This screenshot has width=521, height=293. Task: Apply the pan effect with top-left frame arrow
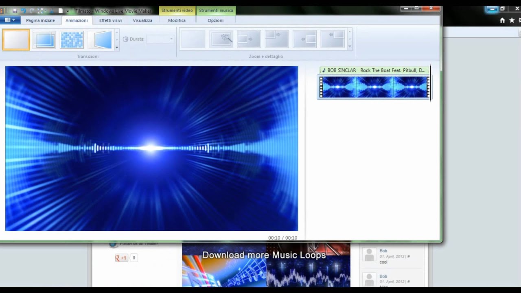277,39
